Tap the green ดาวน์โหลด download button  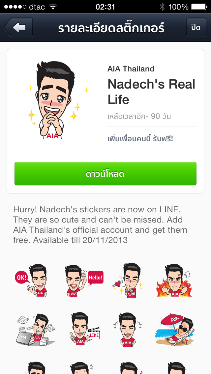click(105, 174)
